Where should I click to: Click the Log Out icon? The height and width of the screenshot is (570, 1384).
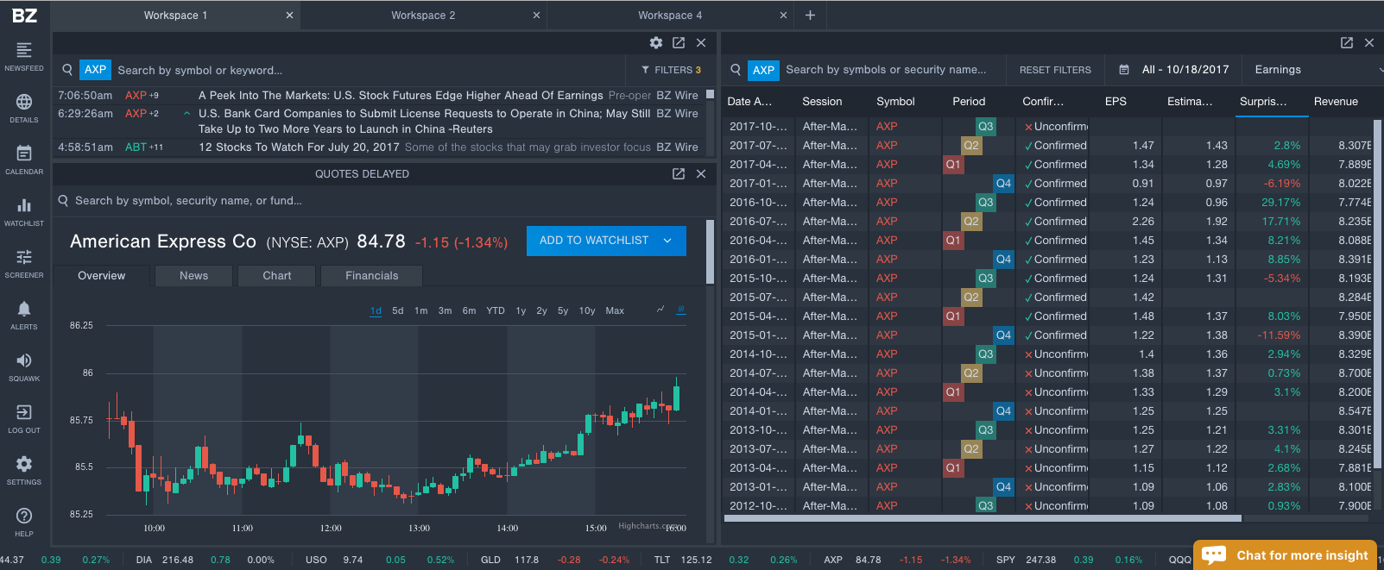[24, 418]
